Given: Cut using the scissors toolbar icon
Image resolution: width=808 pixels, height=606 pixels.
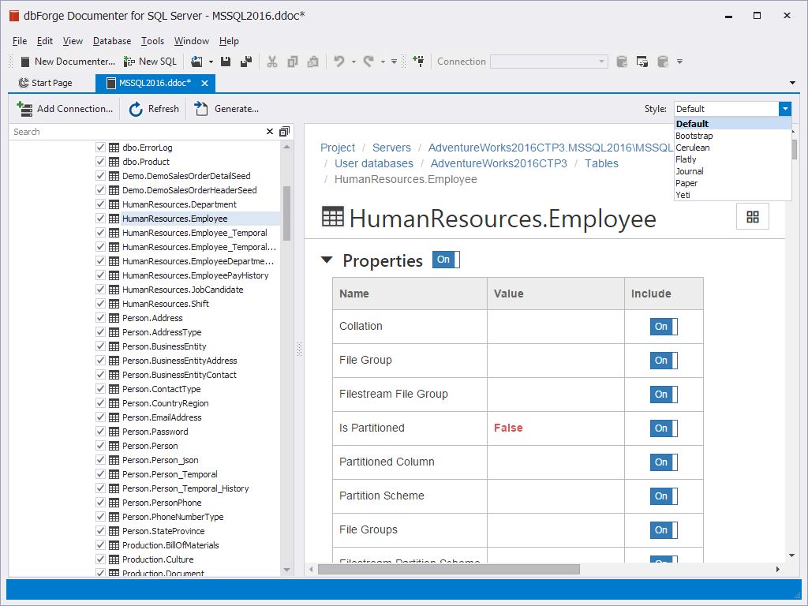Looking at the screenshot, I should [272, 62].
